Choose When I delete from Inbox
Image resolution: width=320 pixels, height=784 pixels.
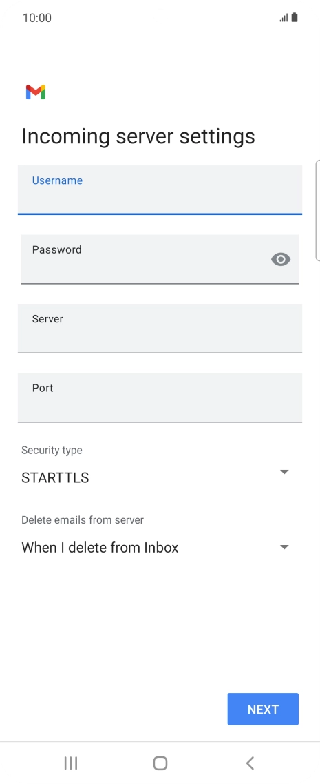[x=100, y=548]
